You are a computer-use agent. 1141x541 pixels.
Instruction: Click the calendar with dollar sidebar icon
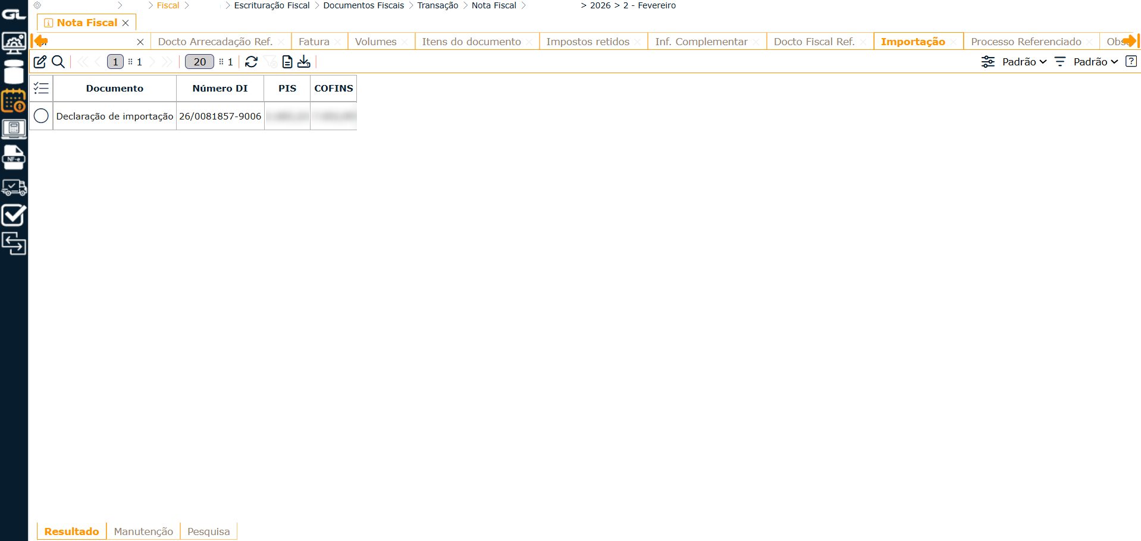click(x=14, y=101)
